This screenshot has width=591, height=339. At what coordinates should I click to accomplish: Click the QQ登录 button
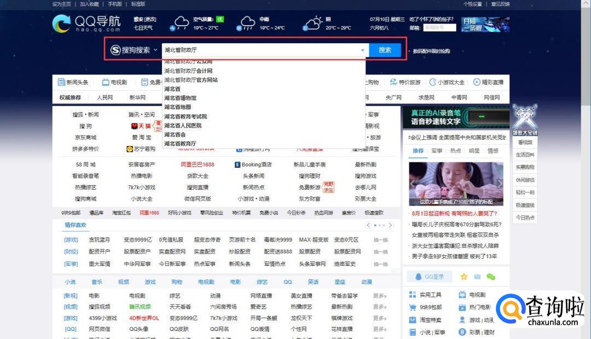(430, 277)
